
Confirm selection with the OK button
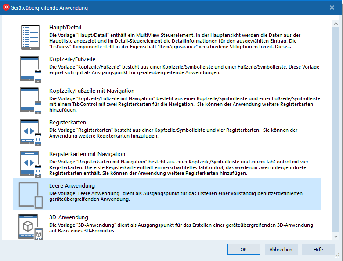244,249
